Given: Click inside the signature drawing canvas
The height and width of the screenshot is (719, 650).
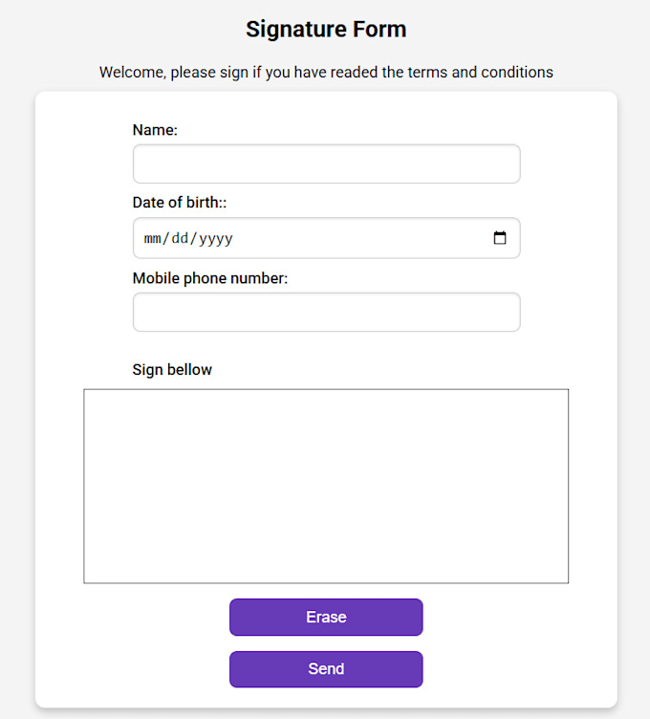Looking at the screenshot, I should pos(326,486).
